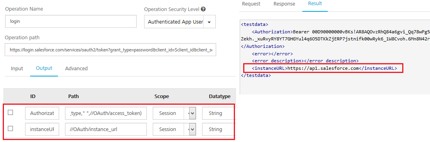430x142 pixels.
Task: Tick the checkbox in the Authorization row
Action: [x=11, y=112]
